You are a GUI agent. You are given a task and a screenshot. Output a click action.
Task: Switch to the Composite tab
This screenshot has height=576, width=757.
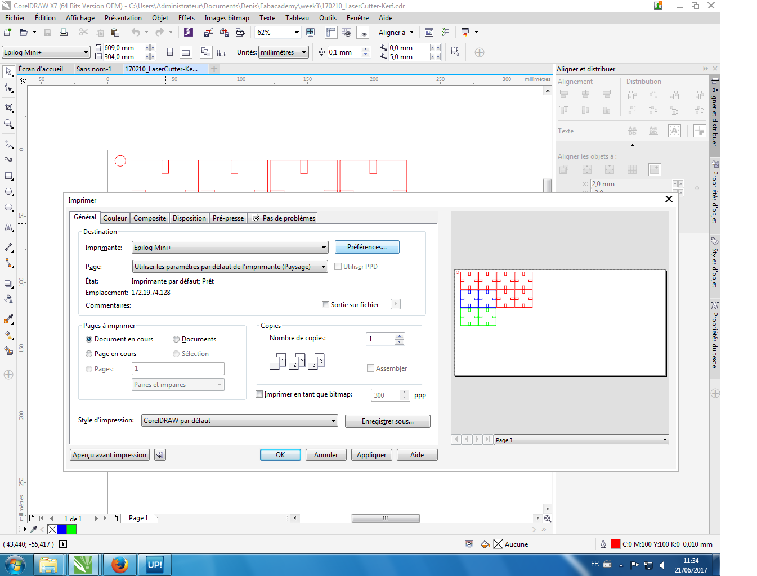tap(150, 218)
